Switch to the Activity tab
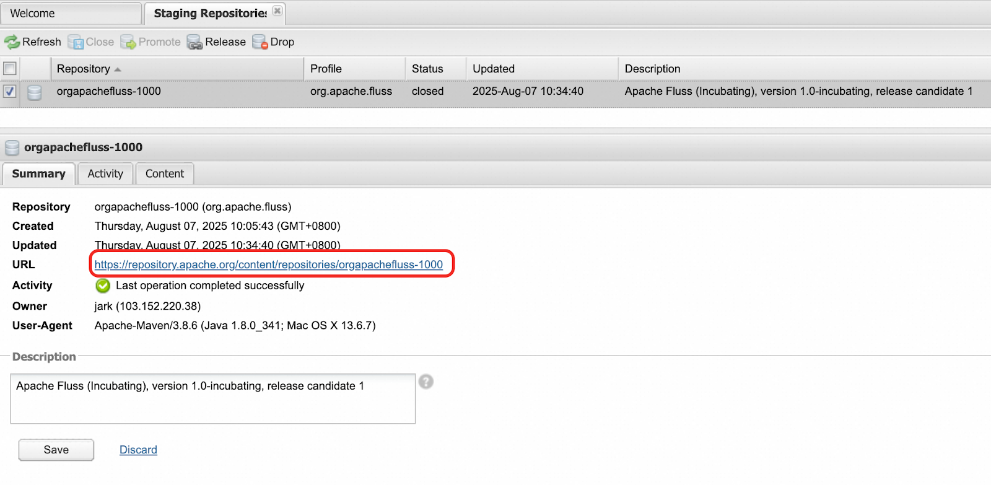This screenshot has width=991, height=485. 105,174
